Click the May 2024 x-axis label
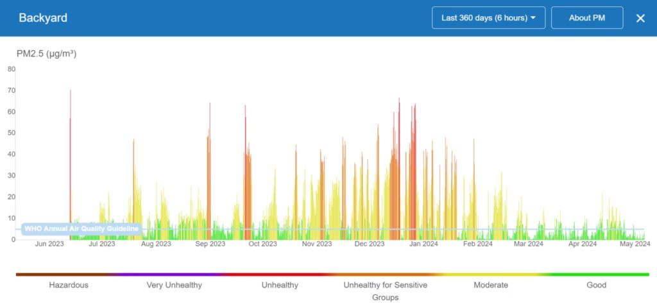The image size is (657, 306). pyautogui.click(x=635, y=244)
